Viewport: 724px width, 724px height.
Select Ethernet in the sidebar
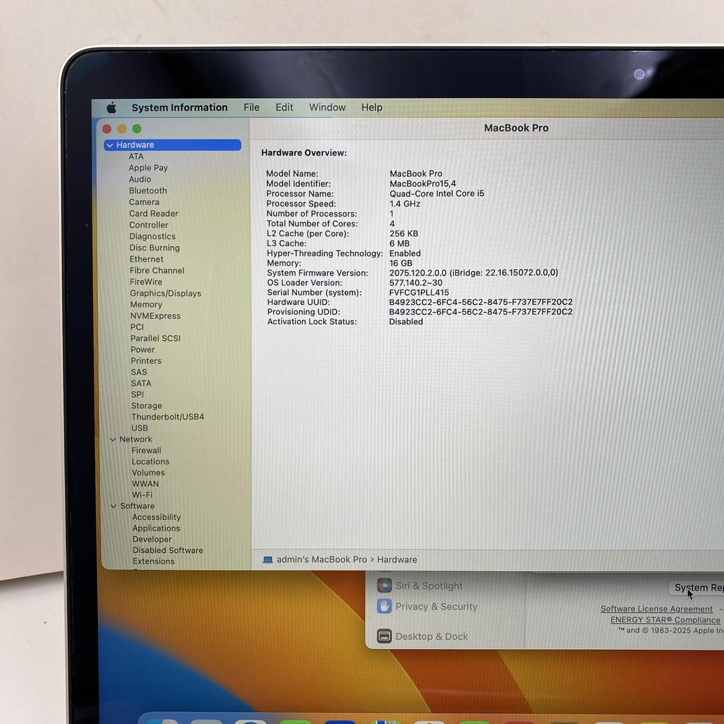click(146, 259)
